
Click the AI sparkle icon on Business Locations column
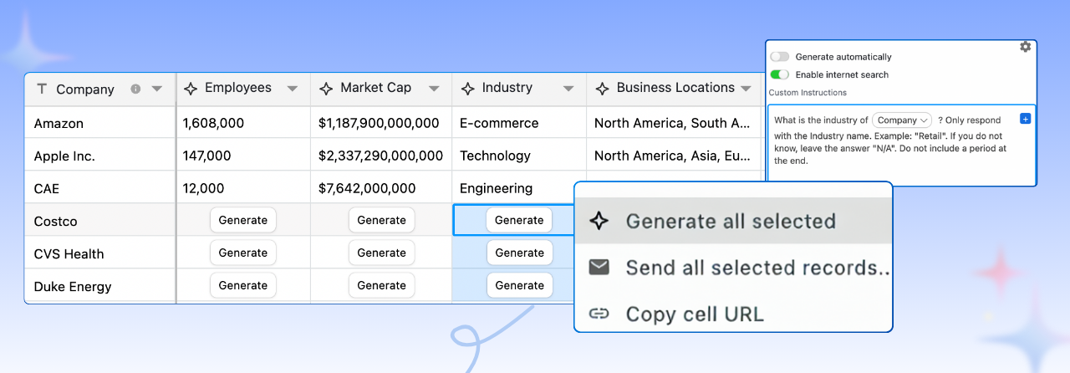[602, 88]
